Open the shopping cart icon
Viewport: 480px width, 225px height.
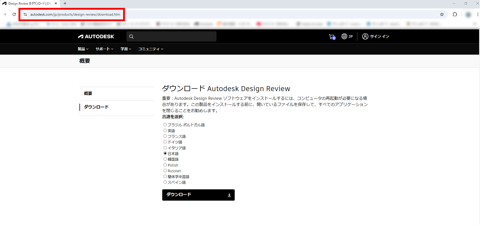(x=332, y=37)
